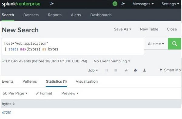The width and height of the screenshot is (182, 119).
Task: Click the 47251 bytes value
Action: tap(7, 113)
